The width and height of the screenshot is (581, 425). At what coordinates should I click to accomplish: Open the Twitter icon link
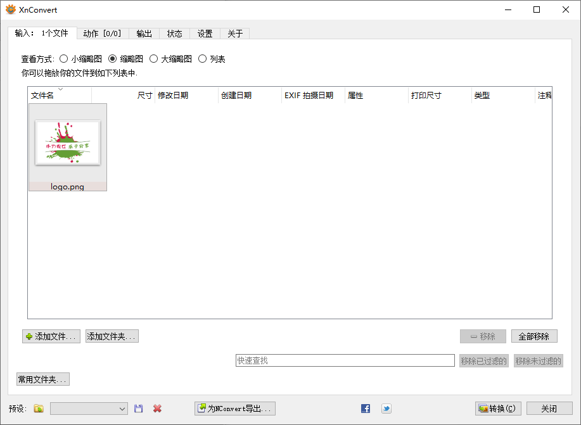click(386, 409)
